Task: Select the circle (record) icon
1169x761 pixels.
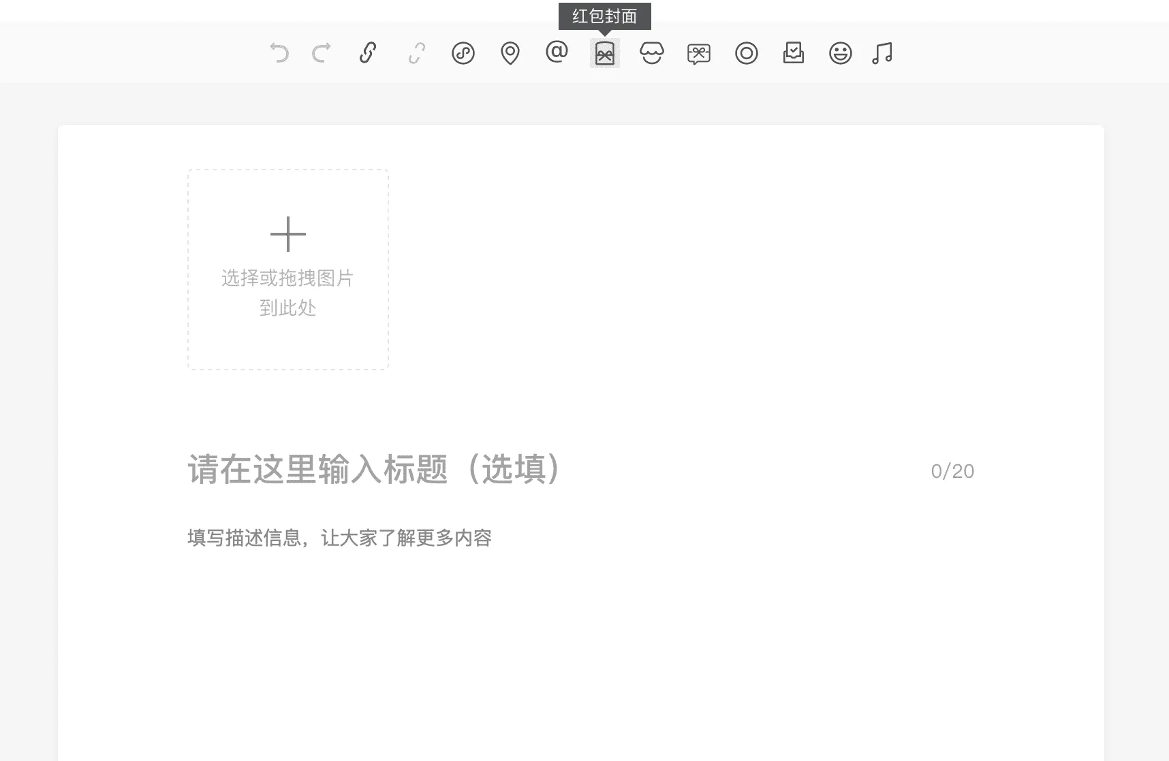Action: pyautogui.click(x=746, y=52)
